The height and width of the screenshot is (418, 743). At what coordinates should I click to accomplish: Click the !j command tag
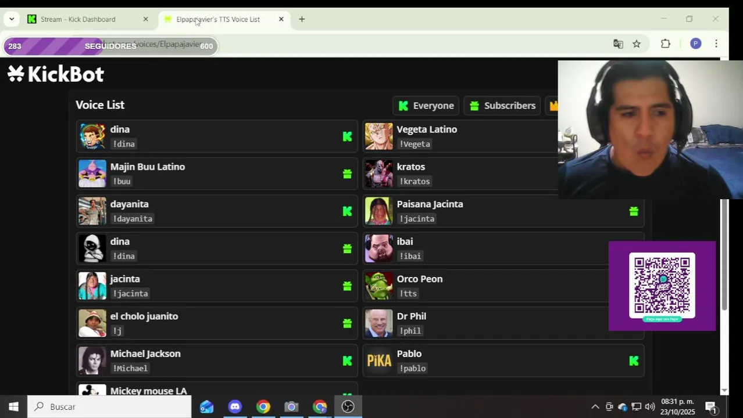click(x=117, y=331)
